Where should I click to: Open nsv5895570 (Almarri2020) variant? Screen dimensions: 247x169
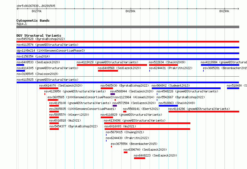(69, 115)
